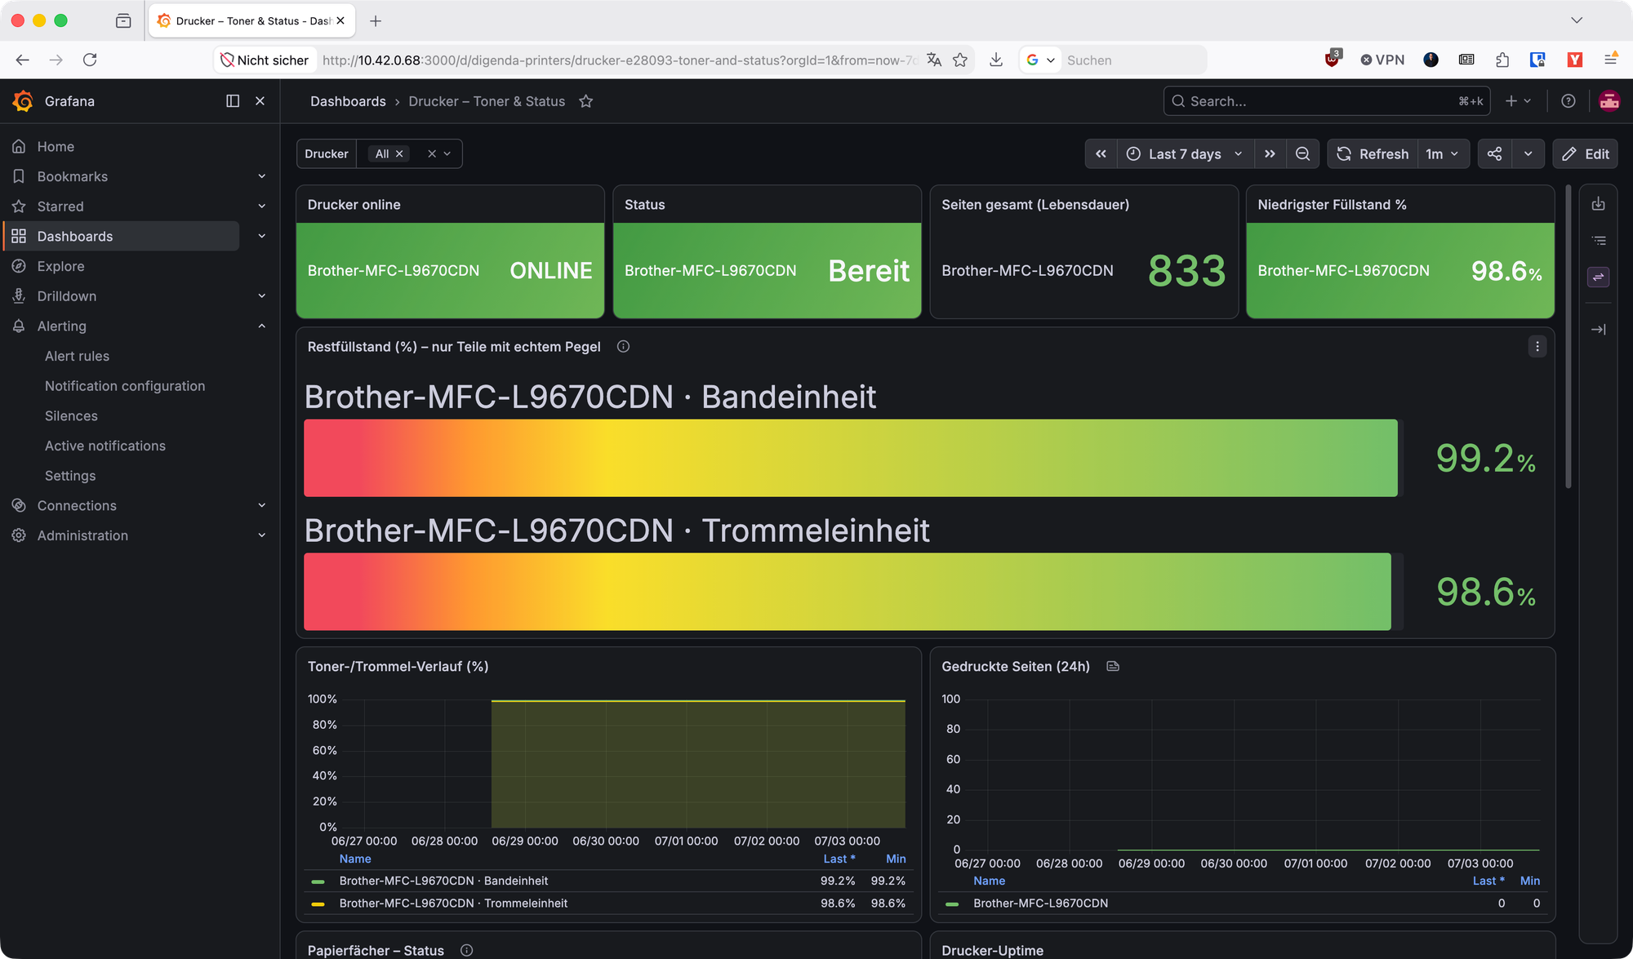Expand the Dashboards section chevron
The height and width of the screenshot is (959, 1633).
coord(262,237)
